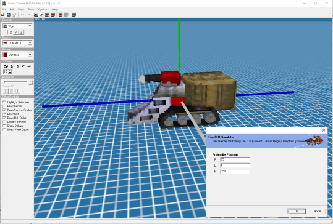Click the animation play button
This screenshot has height=224, width=333.
[6, 91]
